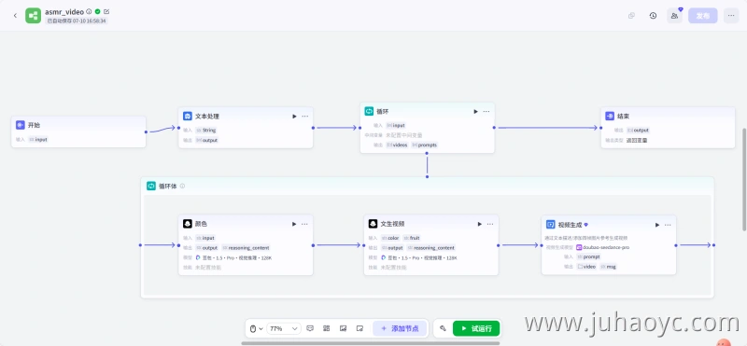The width and height of the screenshot is (747, 346).
Task: Click the 发布 publish button
Action: 703,16
